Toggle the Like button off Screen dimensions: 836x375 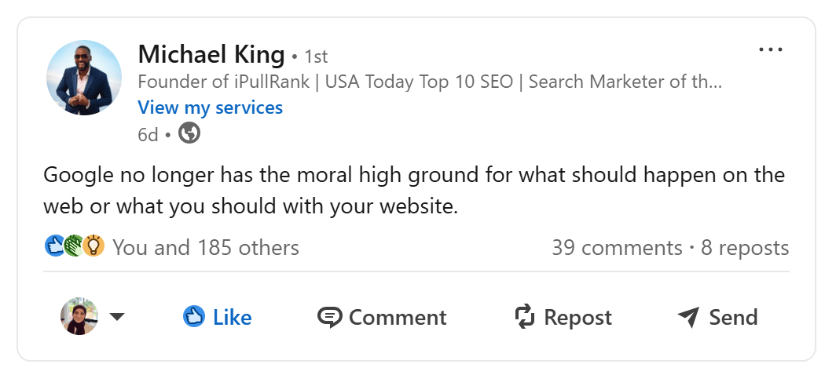click(217, 317)
